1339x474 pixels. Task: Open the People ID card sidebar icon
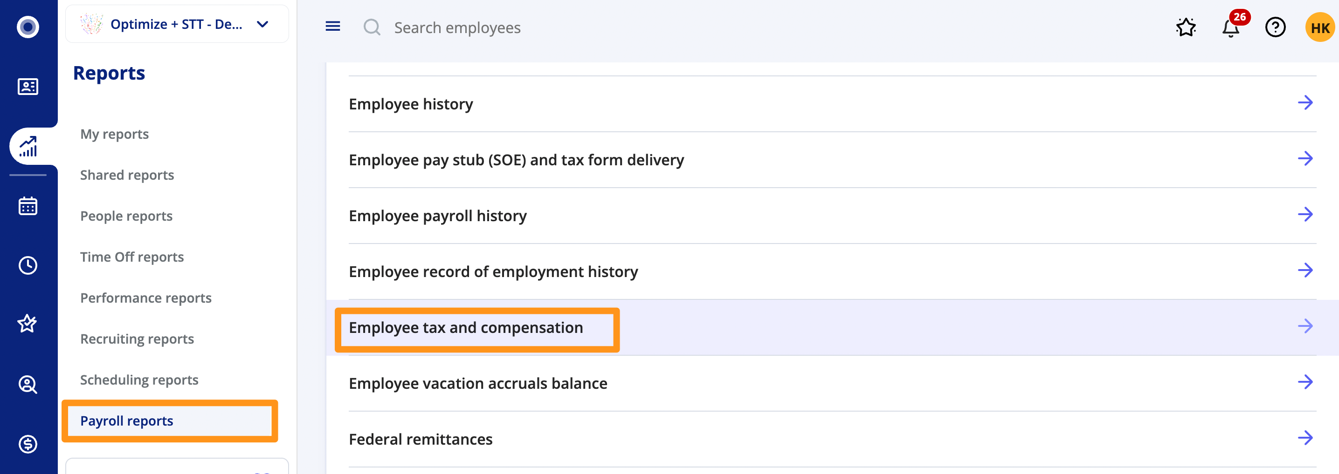coord(28,86)
